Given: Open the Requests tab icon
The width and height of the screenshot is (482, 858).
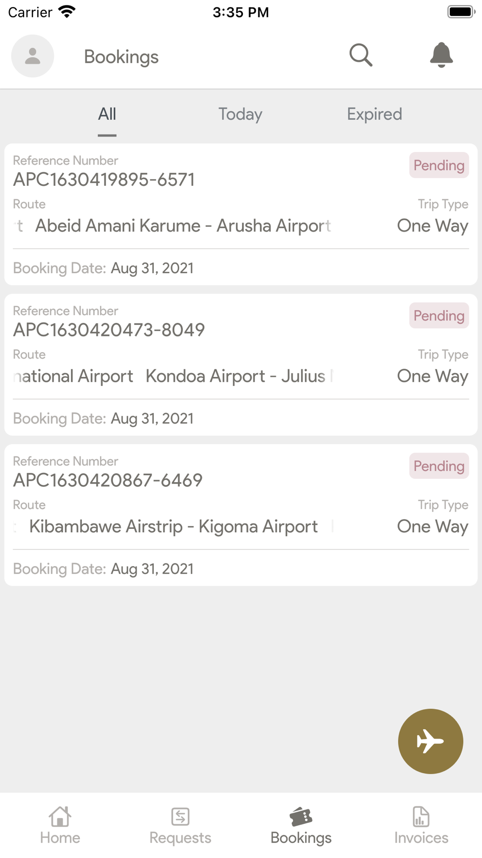Looking at the screenshot, I should click(180, 816).
